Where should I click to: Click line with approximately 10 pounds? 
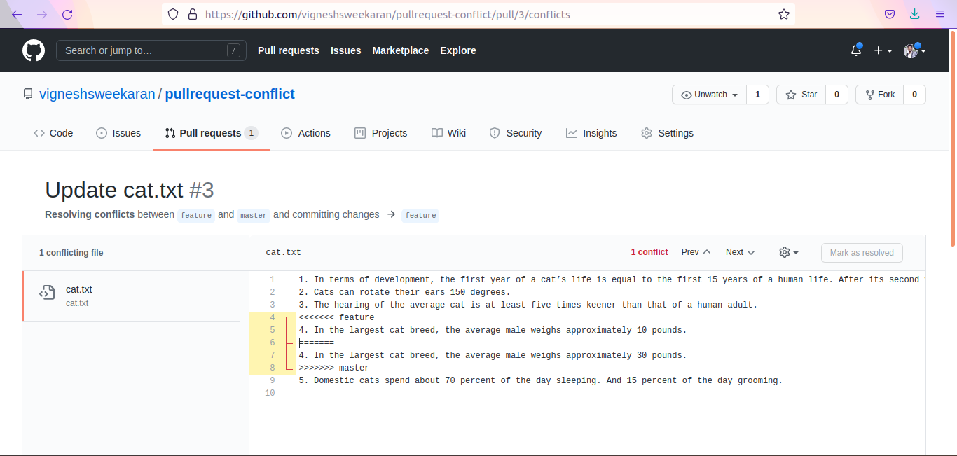(493, 330)
